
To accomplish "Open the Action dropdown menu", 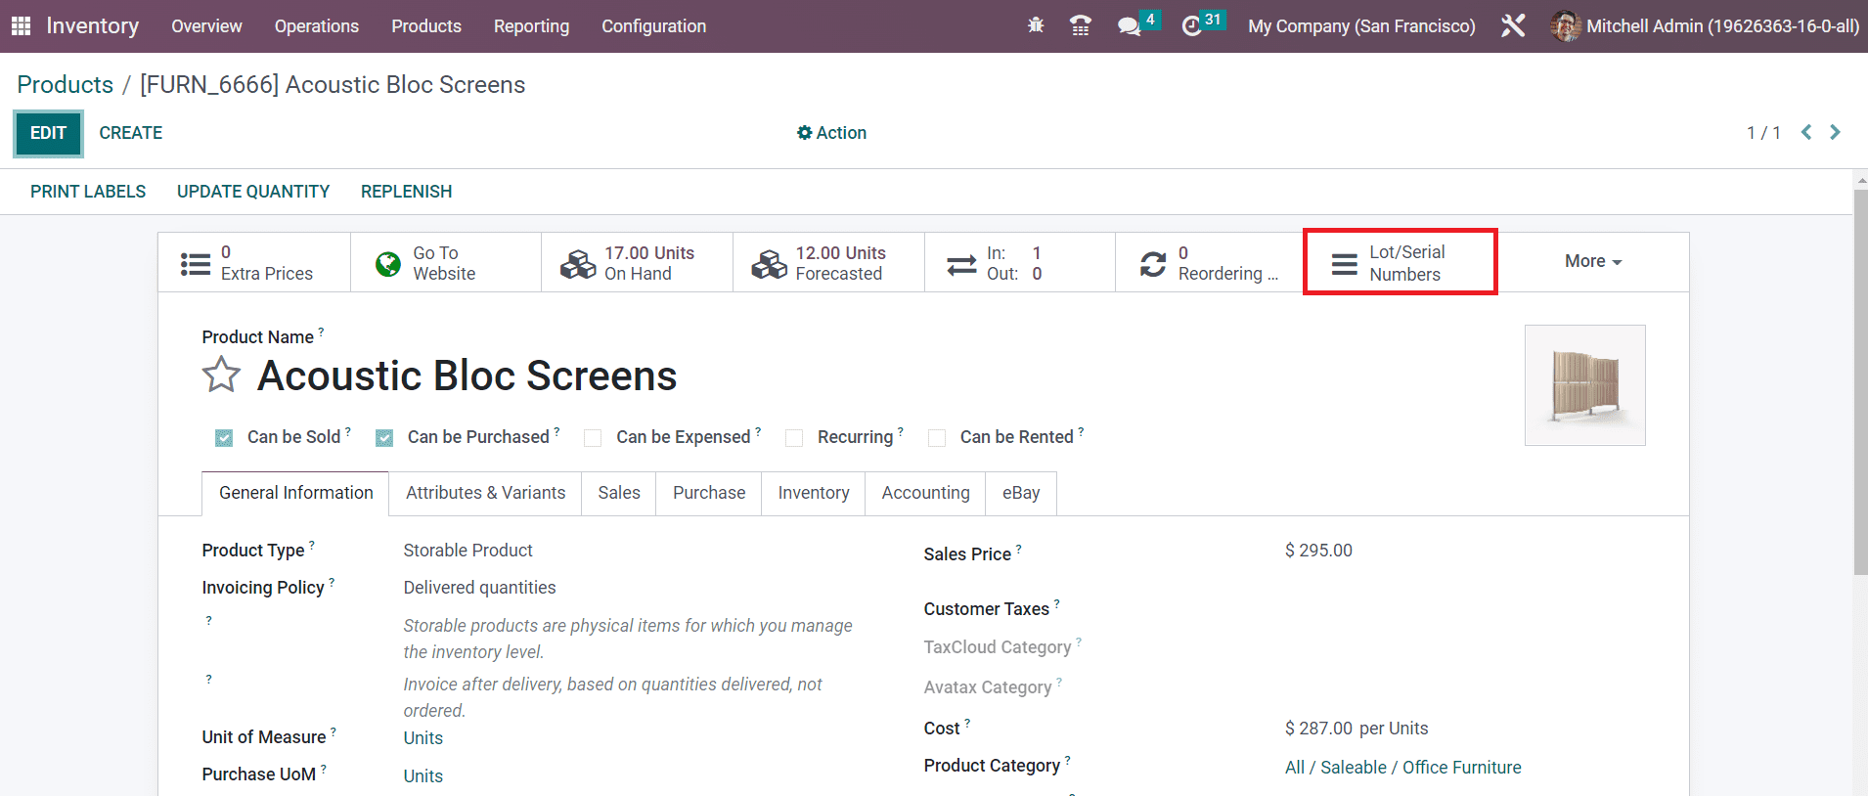I will click(x=831, y=133).
